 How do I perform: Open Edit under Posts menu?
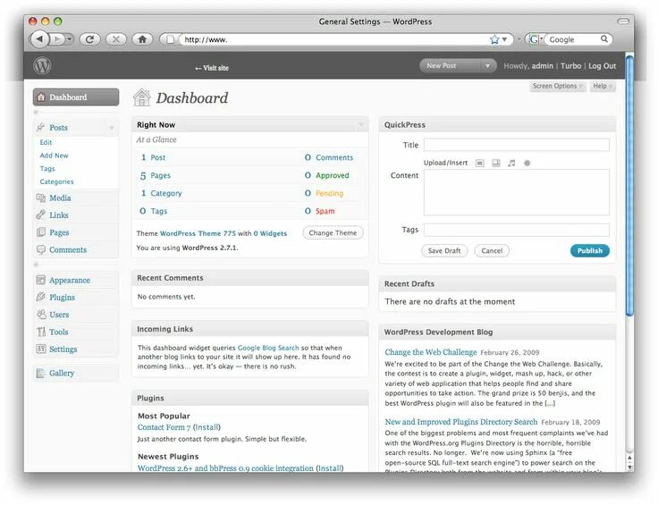point(46,142)
